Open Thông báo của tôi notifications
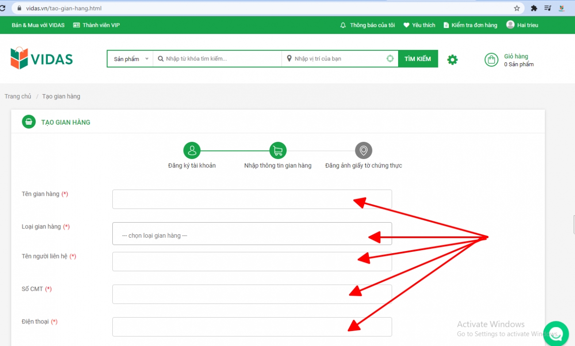This screenshot has height=346, width=575. [368, 25]
